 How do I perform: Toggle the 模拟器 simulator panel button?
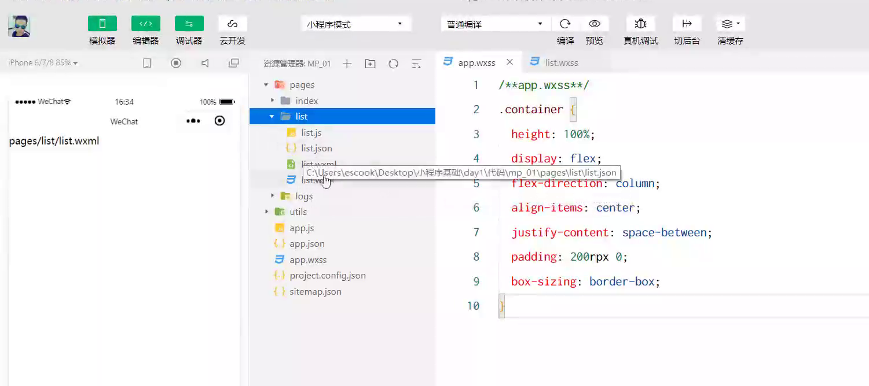point(102,24)
